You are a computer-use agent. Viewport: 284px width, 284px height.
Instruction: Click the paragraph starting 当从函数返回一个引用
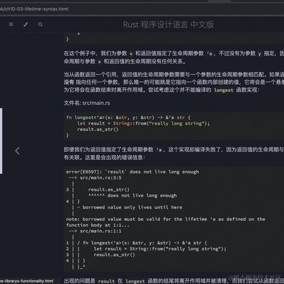coord(174,82)
